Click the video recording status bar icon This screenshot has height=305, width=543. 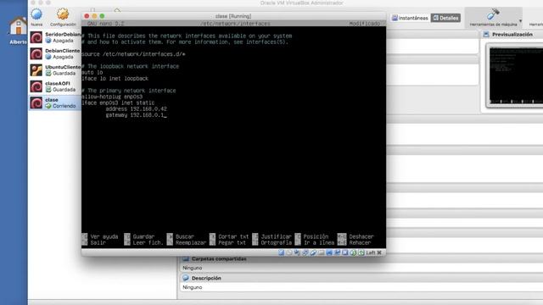tap(337, 252)
